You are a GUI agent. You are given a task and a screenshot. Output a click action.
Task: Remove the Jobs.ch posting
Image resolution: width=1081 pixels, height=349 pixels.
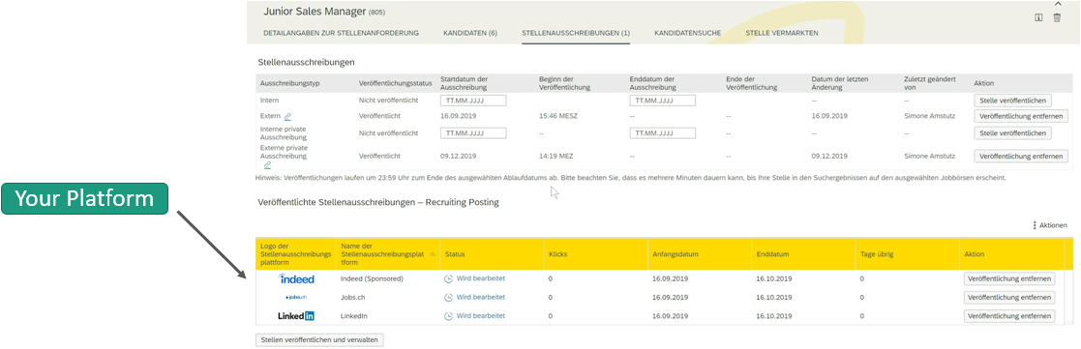coord(1009,298)
